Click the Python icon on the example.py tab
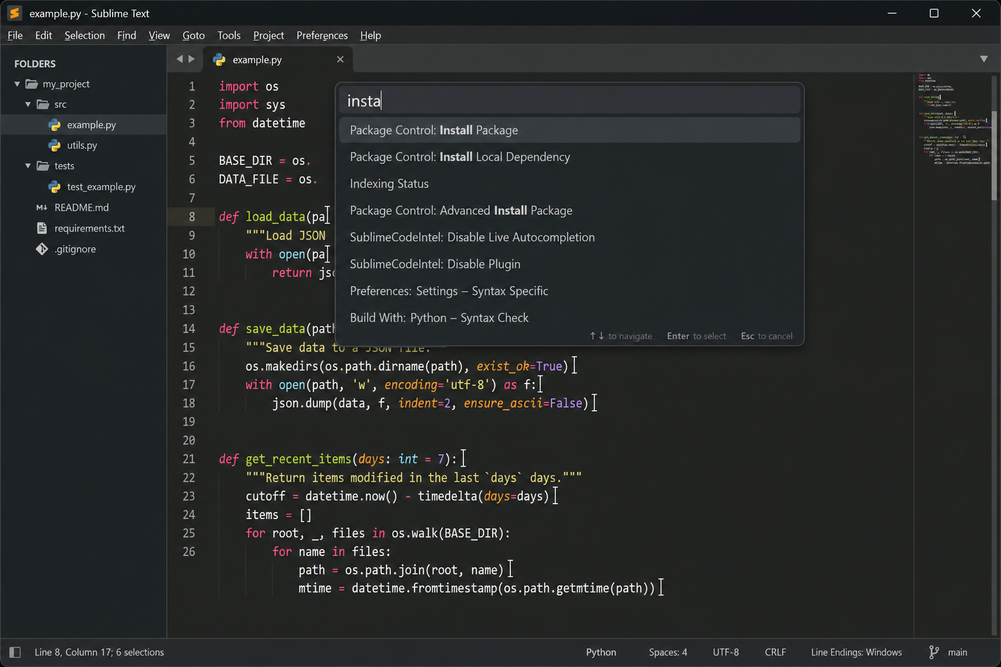The width and height of the screenshot is (1001, 667). pos(220,60)
